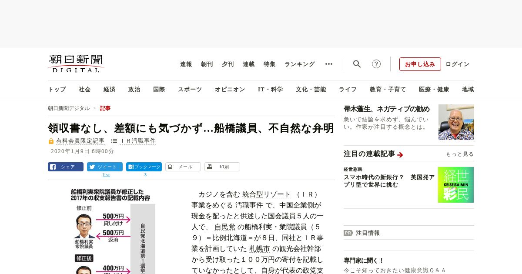
Task: Add a Hatena ブックマーク bookmark
Action: click(x=144, y=167)
